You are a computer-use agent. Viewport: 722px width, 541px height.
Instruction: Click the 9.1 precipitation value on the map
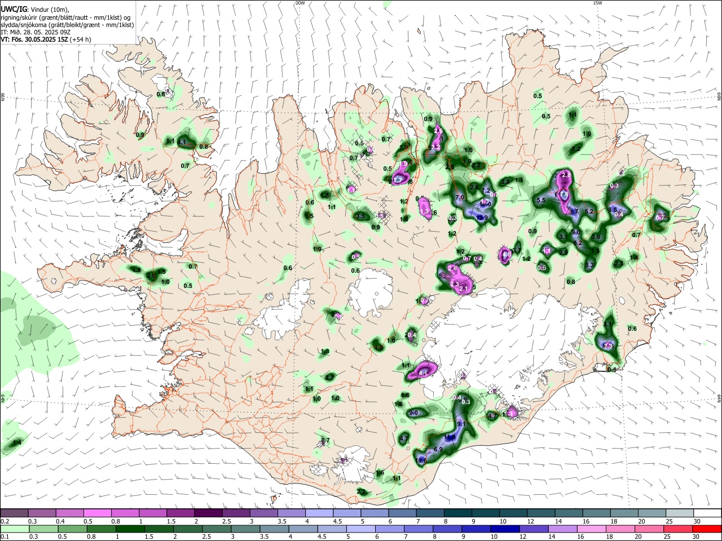461,424
